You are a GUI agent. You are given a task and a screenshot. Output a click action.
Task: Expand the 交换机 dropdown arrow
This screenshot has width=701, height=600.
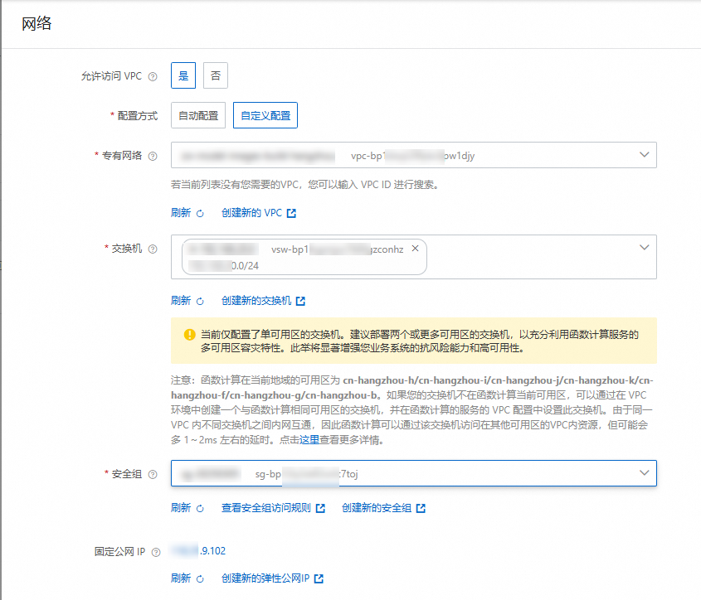tap(644, 247)
